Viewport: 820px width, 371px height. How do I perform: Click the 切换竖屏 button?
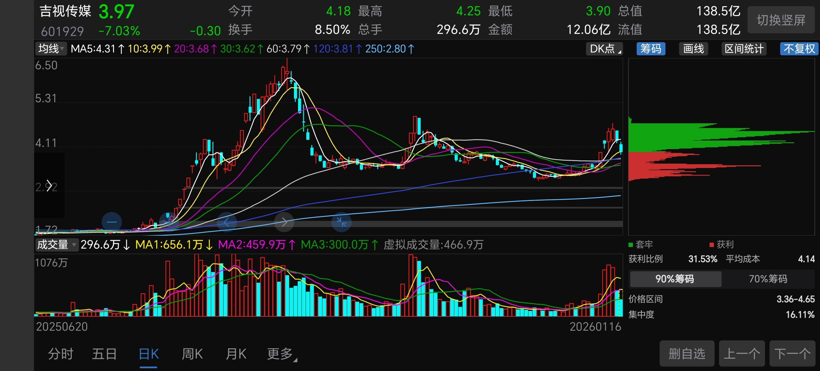(781, 20)
